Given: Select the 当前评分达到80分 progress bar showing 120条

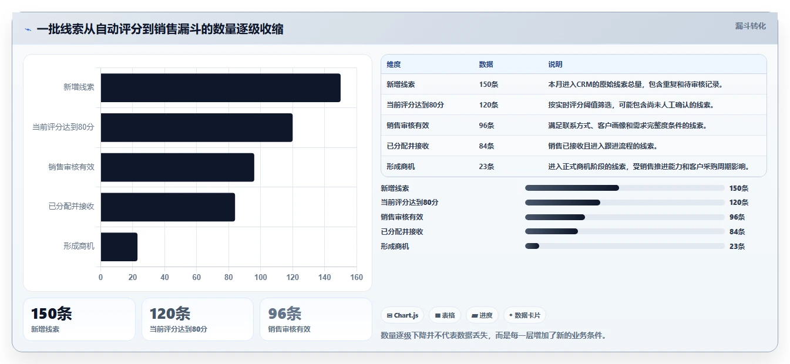Looking at the screenshot, I should pyautogui.click(x=625, y=203).
